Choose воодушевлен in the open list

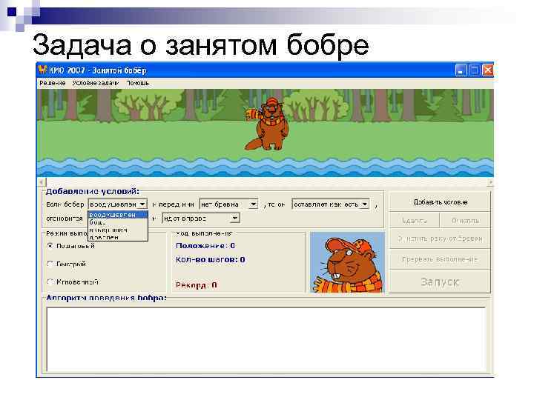[118, 215]
